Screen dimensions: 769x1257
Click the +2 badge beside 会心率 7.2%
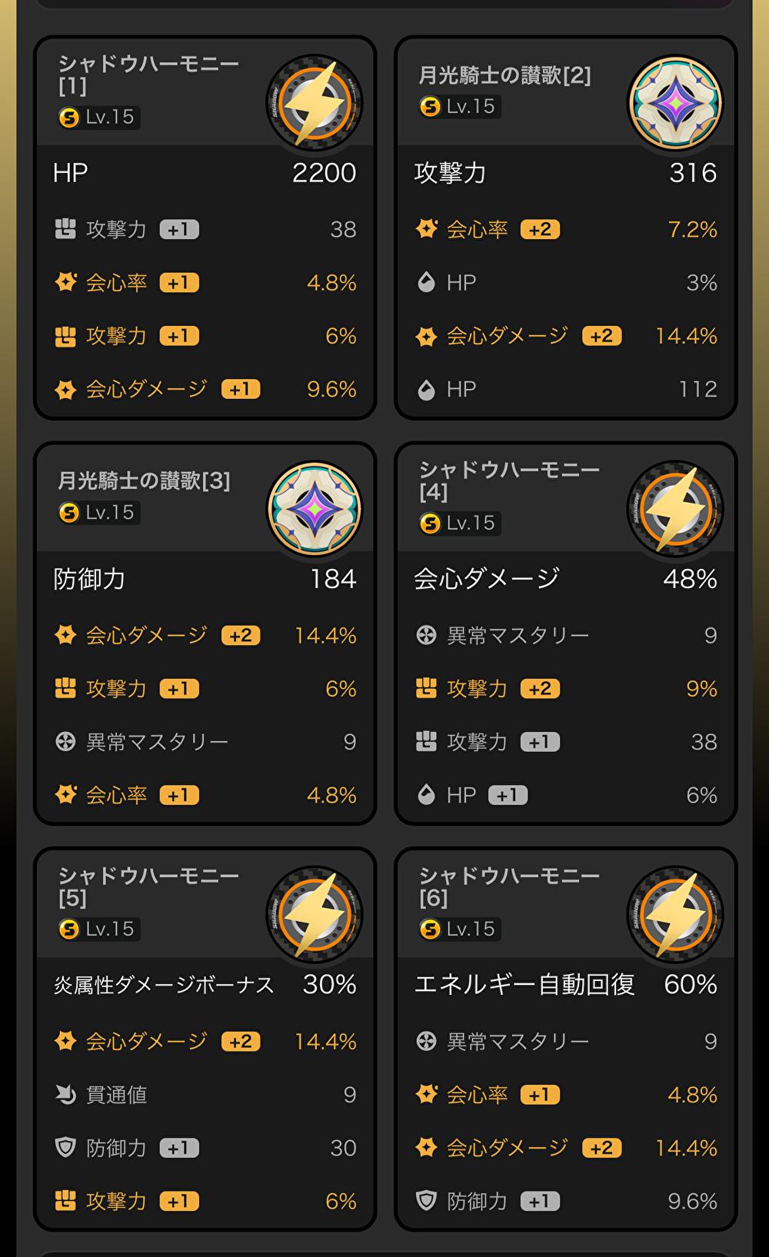(540, 229)
